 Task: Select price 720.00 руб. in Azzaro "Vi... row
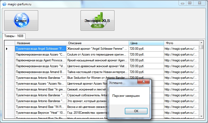coord(146,66)
